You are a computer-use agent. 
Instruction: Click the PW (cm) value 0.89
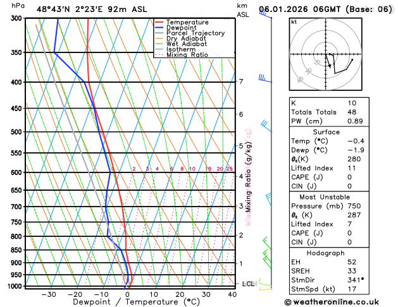coord(355,121)
